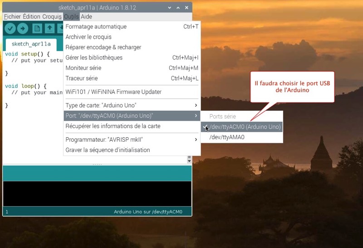Click Gérer les bibliothèques
363x248 pixels.
pos(94,58)
